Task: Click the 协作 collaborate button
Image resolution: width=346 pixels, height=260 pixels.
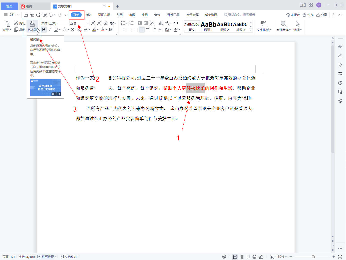Action: [x=308, y=15]
